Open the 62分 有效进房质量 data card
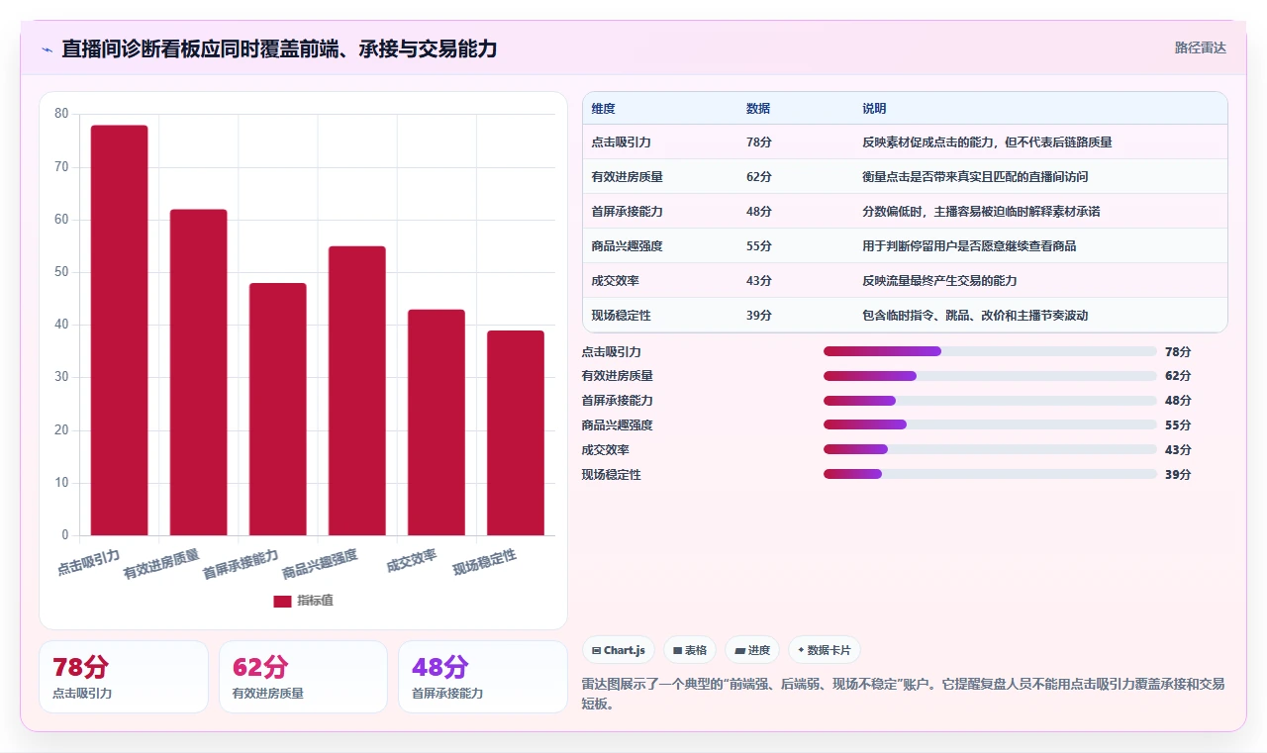The width and height of the screenshot is (1267, 753). [x=303, y=677]
